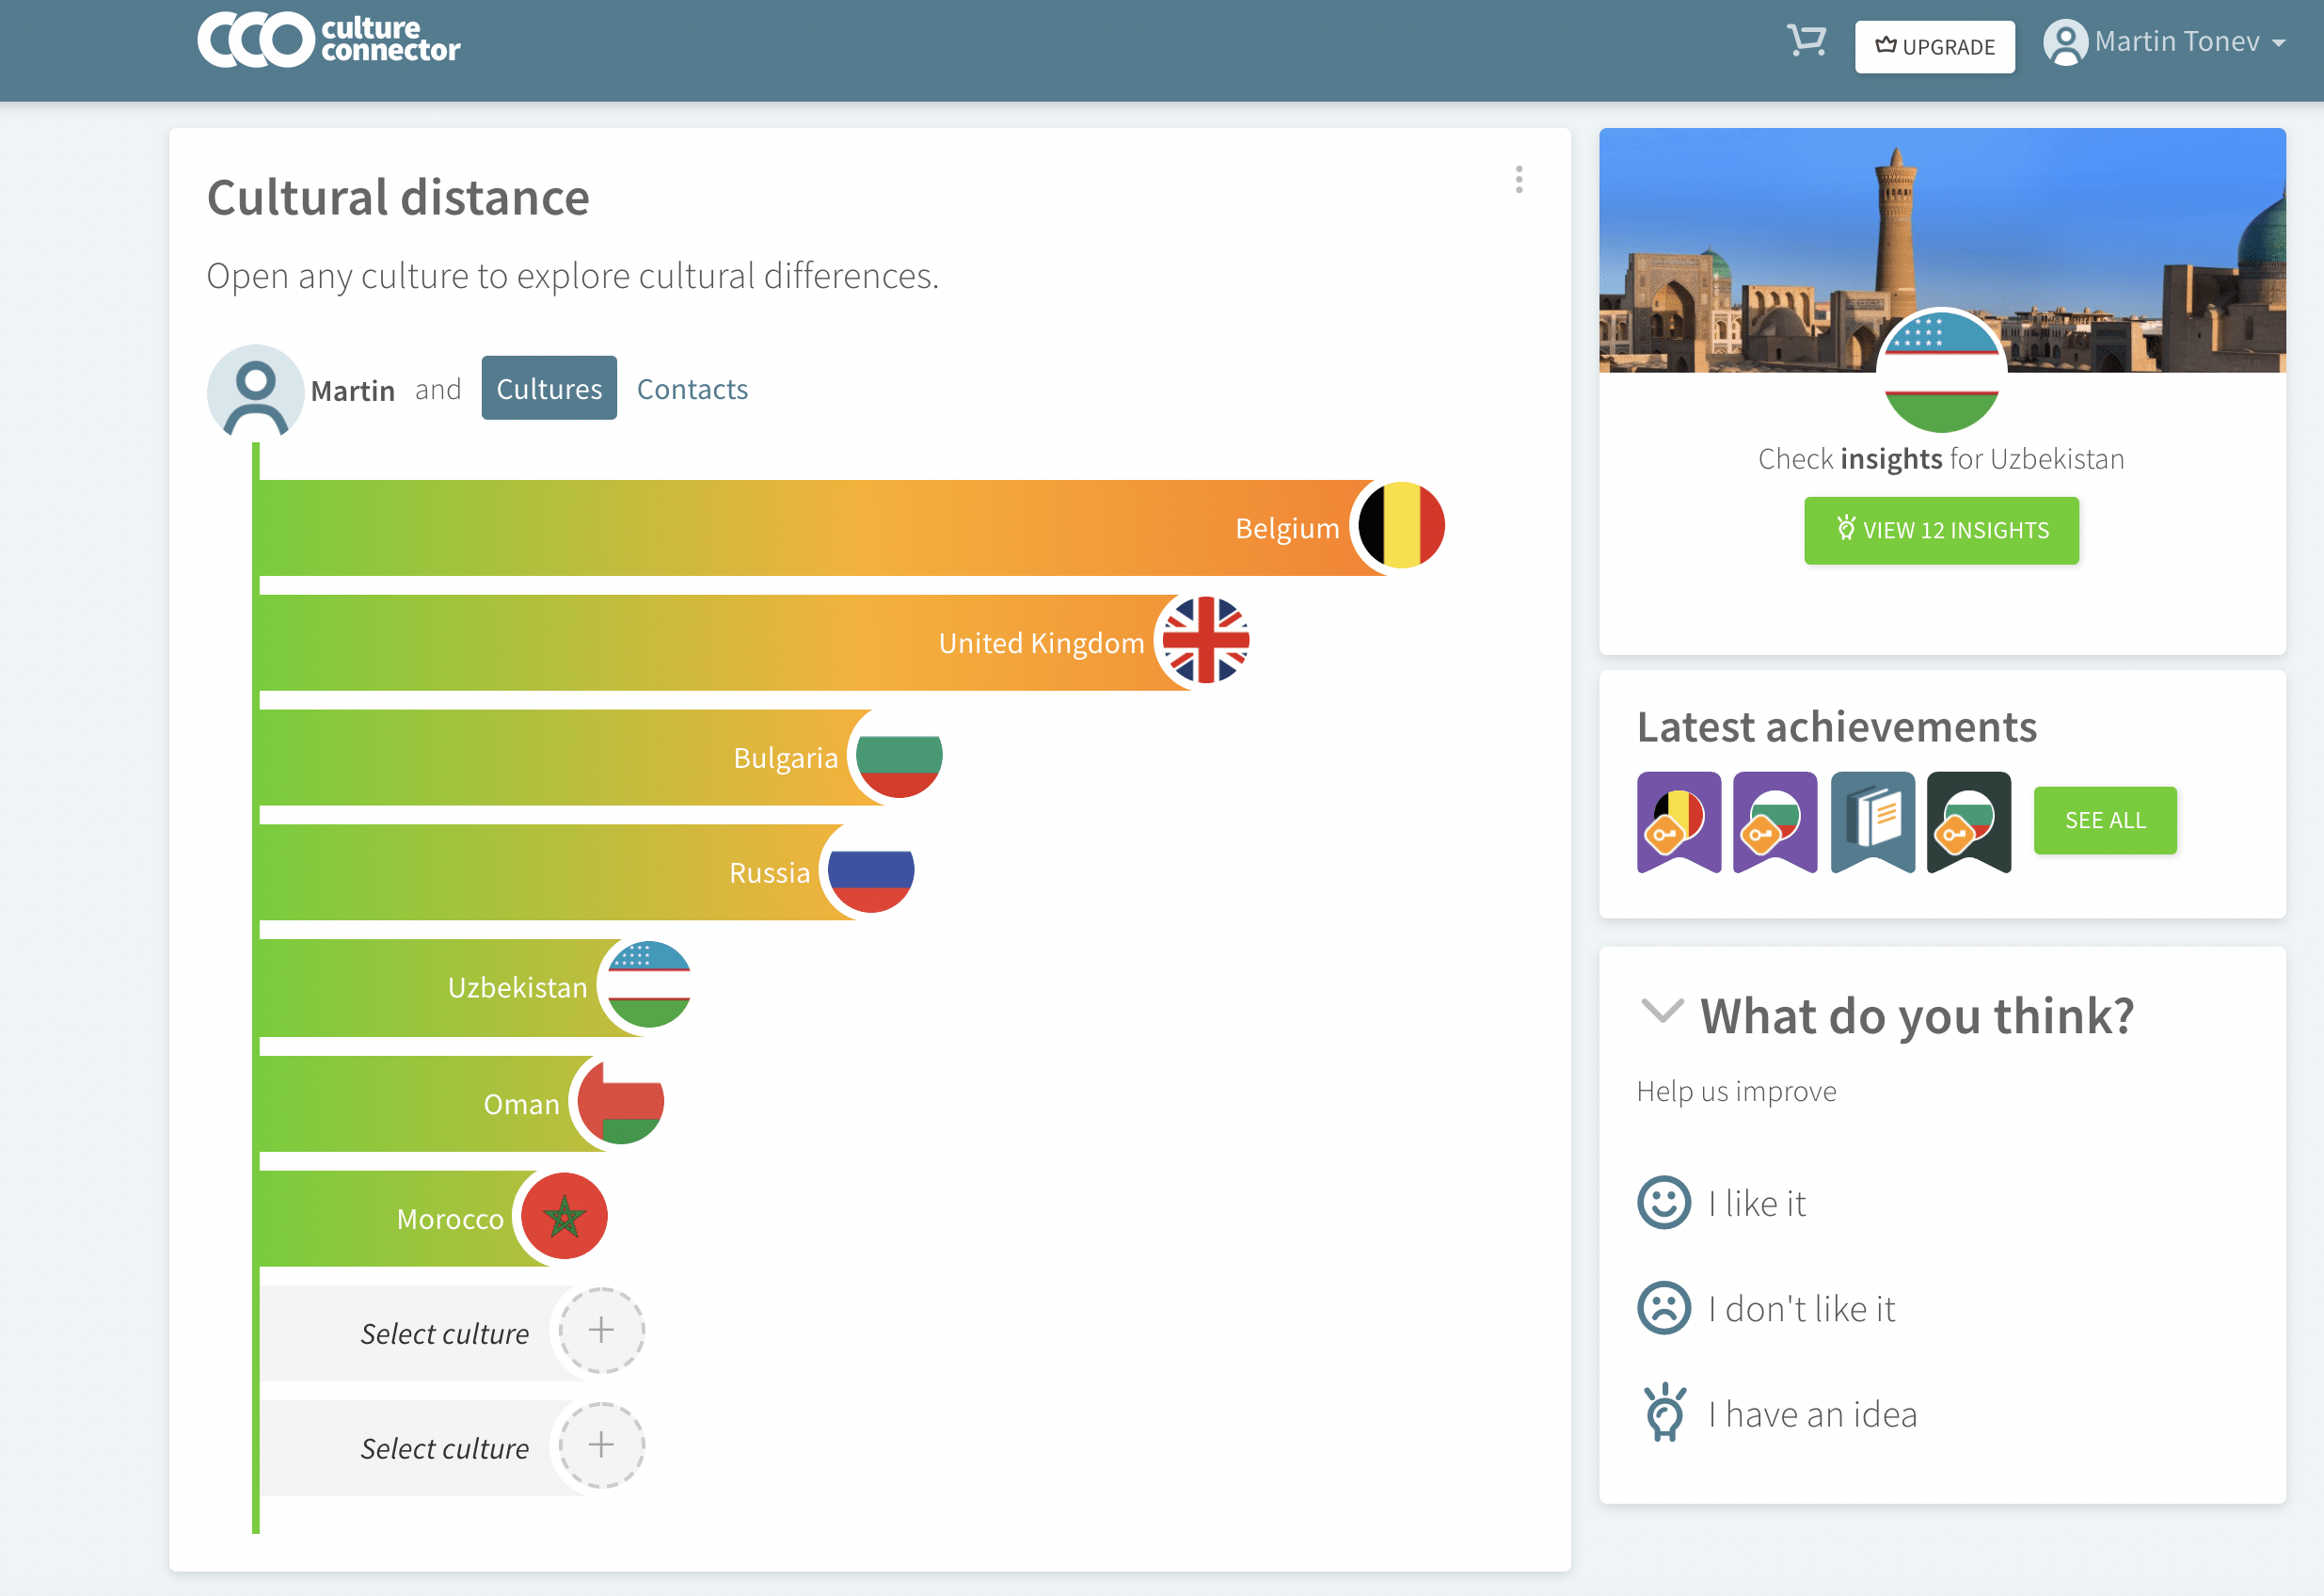Click the Russia flag icon
2324x1596 pixels.
pos(870,871)
